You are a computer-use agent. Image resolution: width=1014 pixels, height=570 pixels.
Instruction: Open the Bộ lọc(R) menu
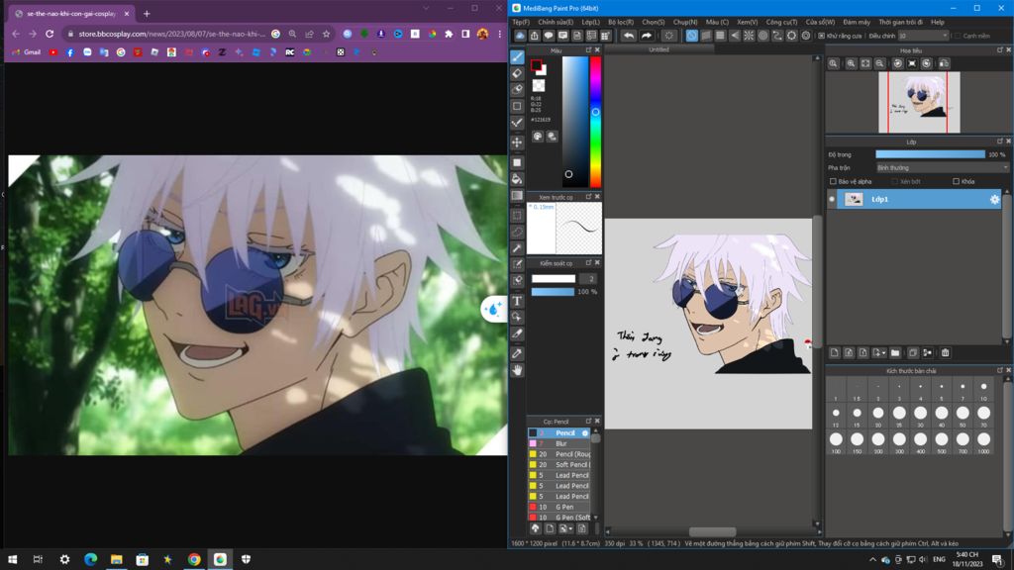[621, 22]
